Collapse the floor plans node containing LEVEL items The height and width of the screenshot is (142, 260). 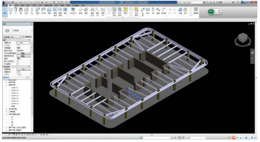(6, 85)
